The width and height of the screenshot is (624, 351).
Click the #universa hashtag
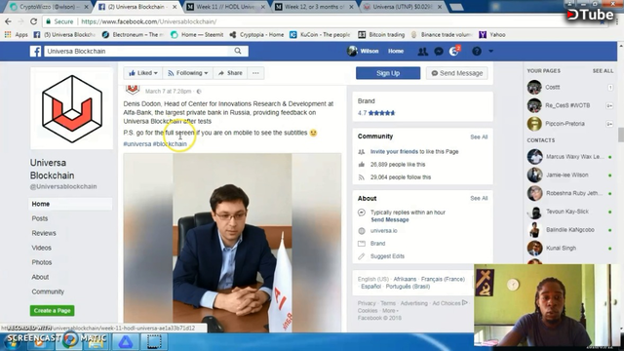tap(137, 144)
